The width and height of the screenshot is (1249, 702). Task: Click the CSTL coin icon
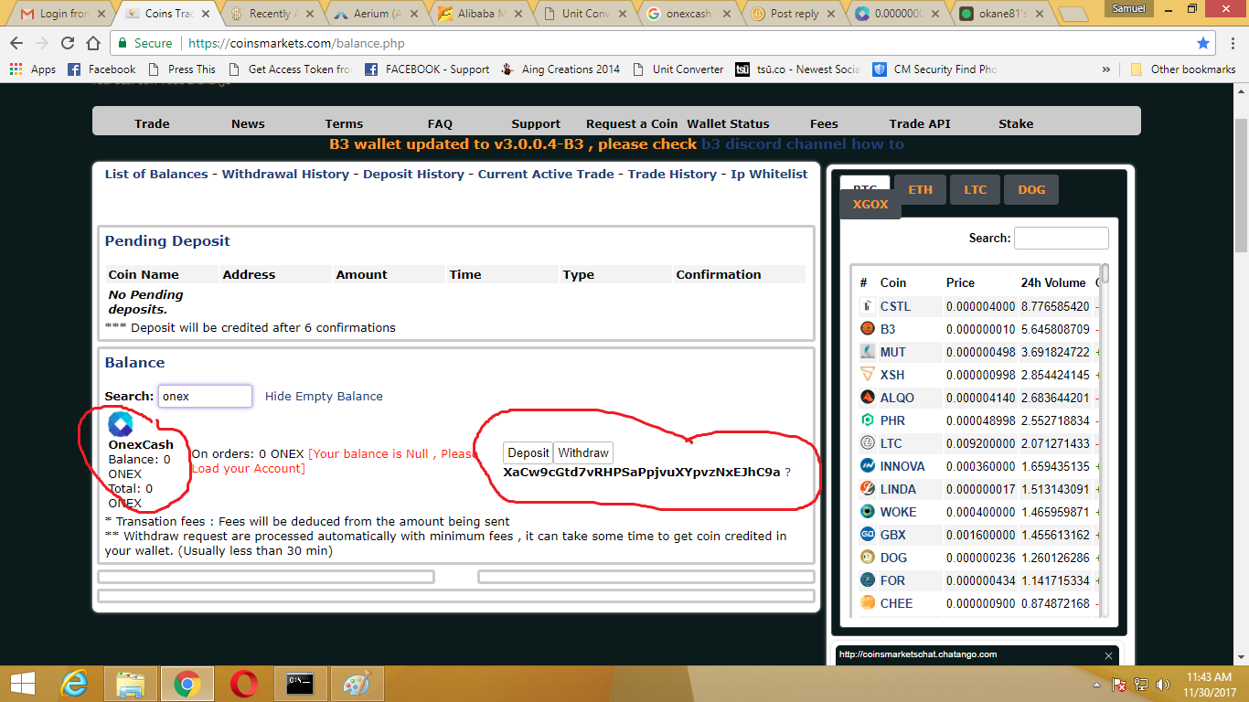(868, 306)
